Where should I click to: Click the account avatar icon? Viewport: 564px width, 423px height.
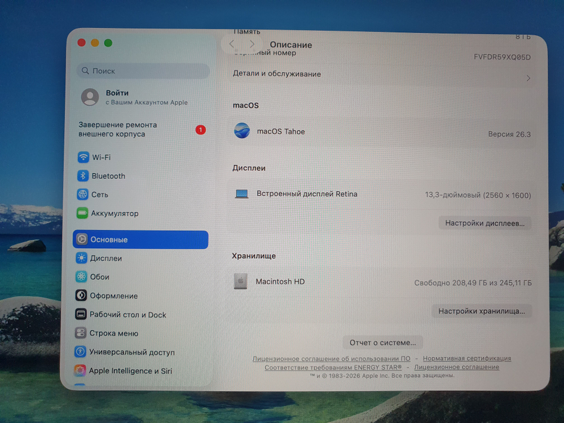[x=90, y=97]
